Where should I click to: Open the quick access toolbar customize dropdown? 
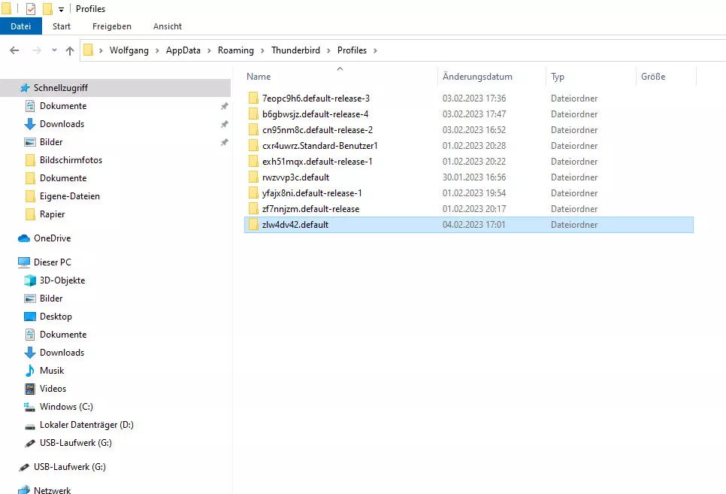[61, 9]
